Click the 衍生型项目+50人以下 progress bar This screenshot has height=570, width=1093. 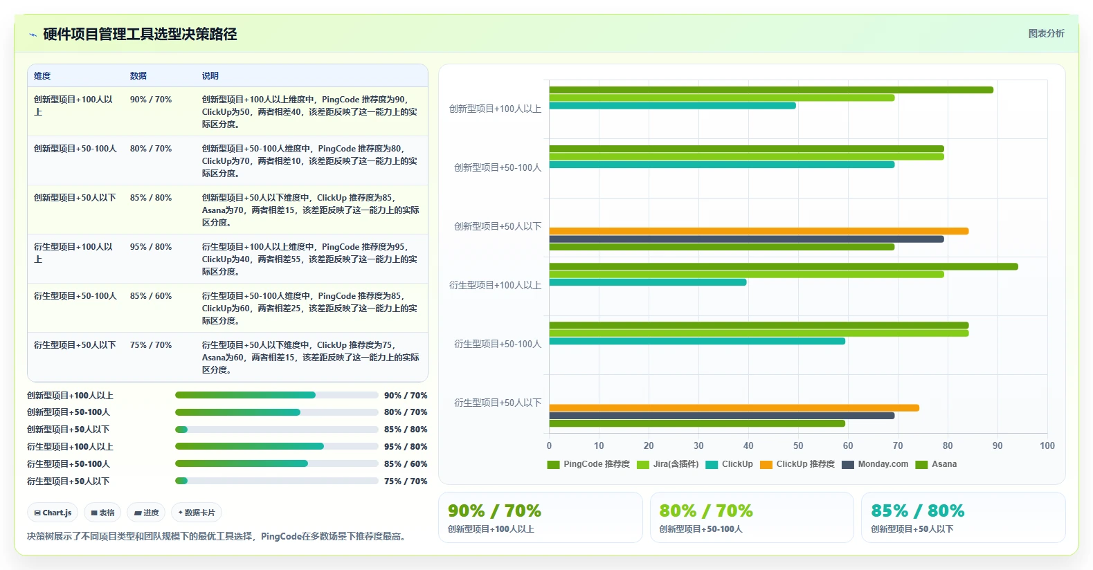(277, 481)
